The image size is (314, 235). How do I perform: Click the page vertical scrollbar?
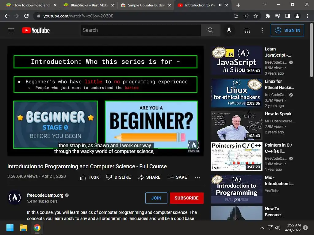[312, 50]
